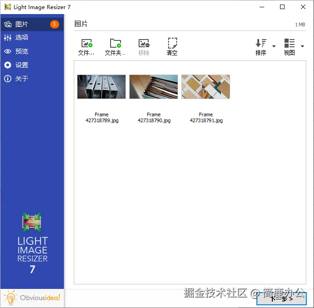The image size is (314, 308).
Task: Minimize the Light Image Resizer window
Action: click(262, 7)
